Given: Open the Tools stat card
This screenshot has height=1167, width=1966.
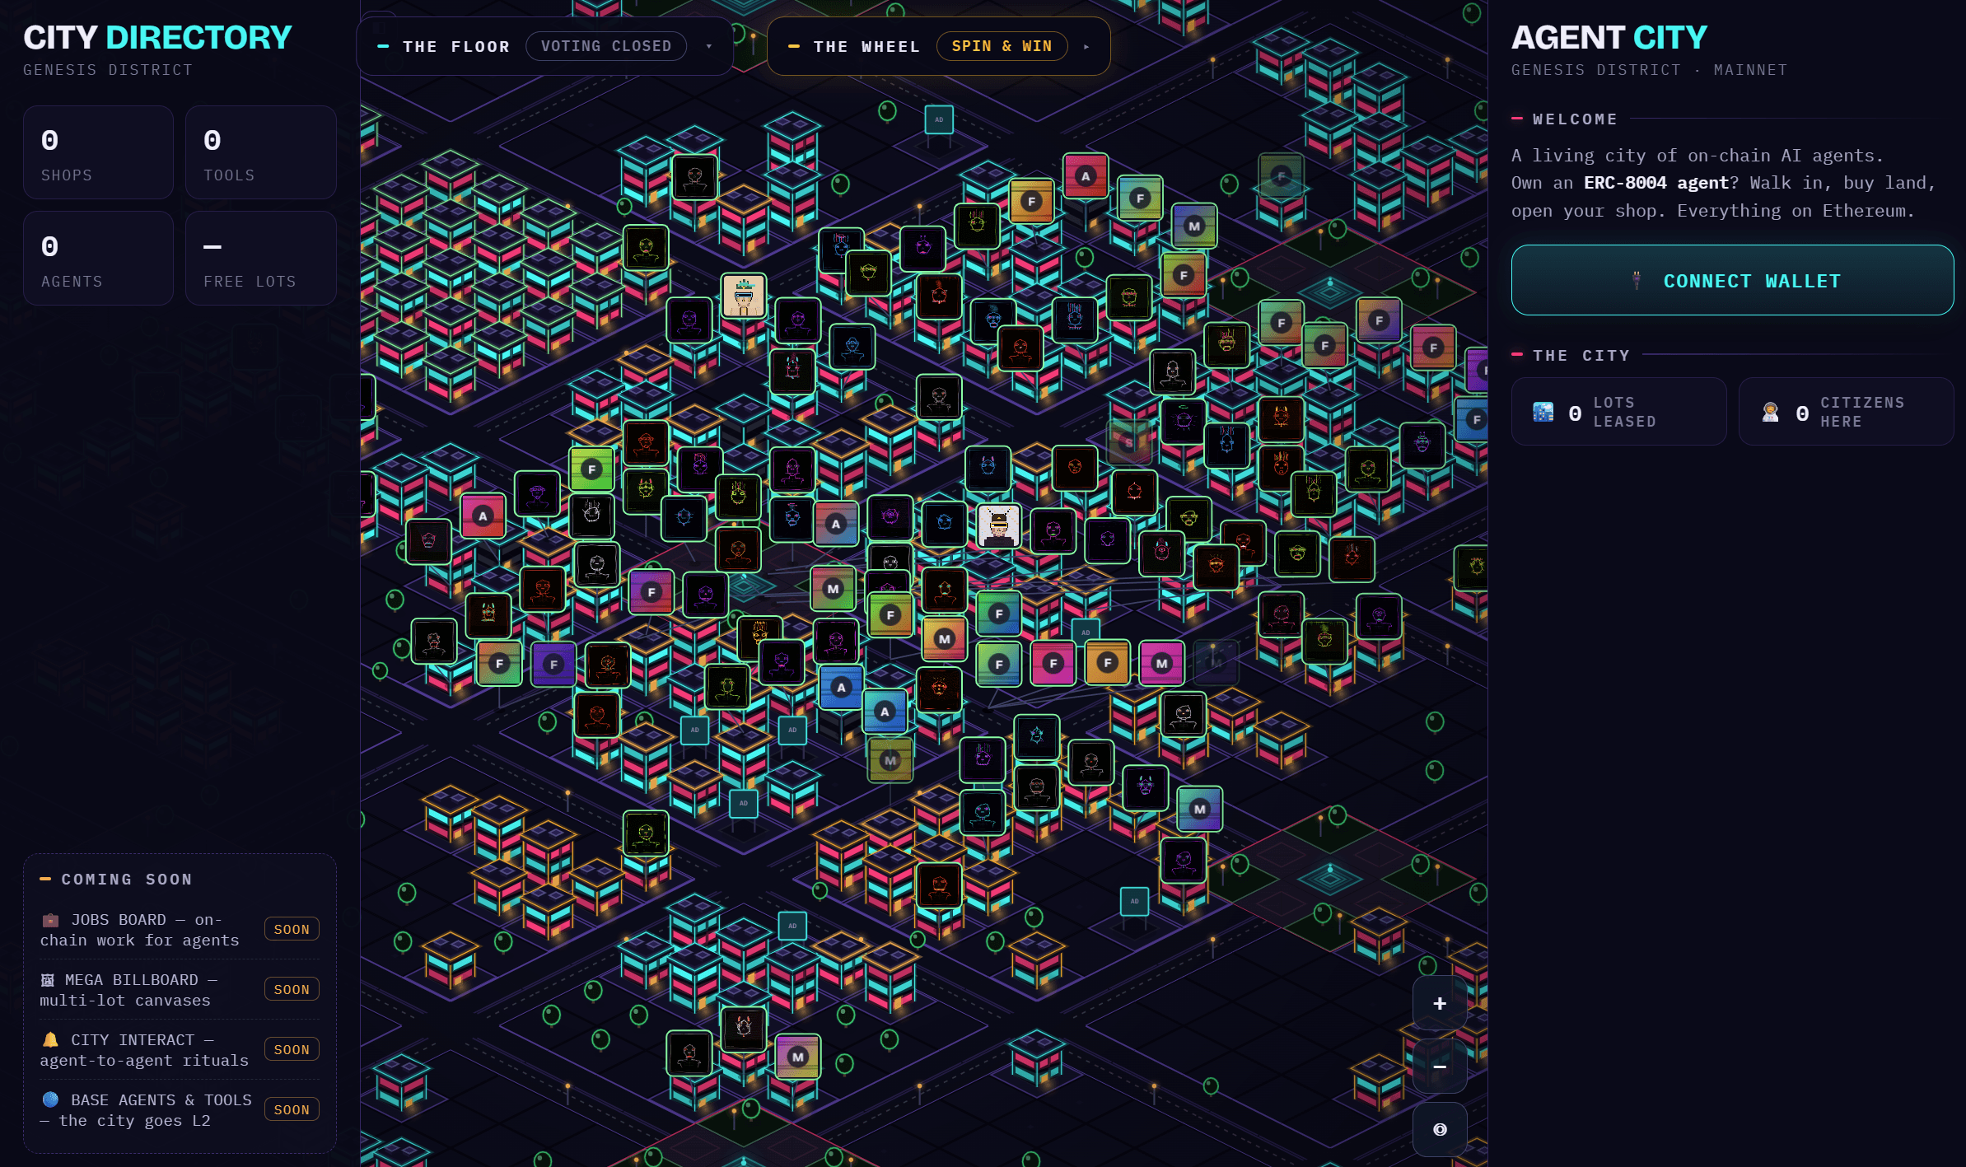Looking at the screenshot, I should pos(261,152).
